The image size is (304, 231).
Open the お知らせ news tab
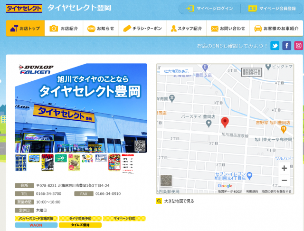pyautogui.click(x=101, y=29)
